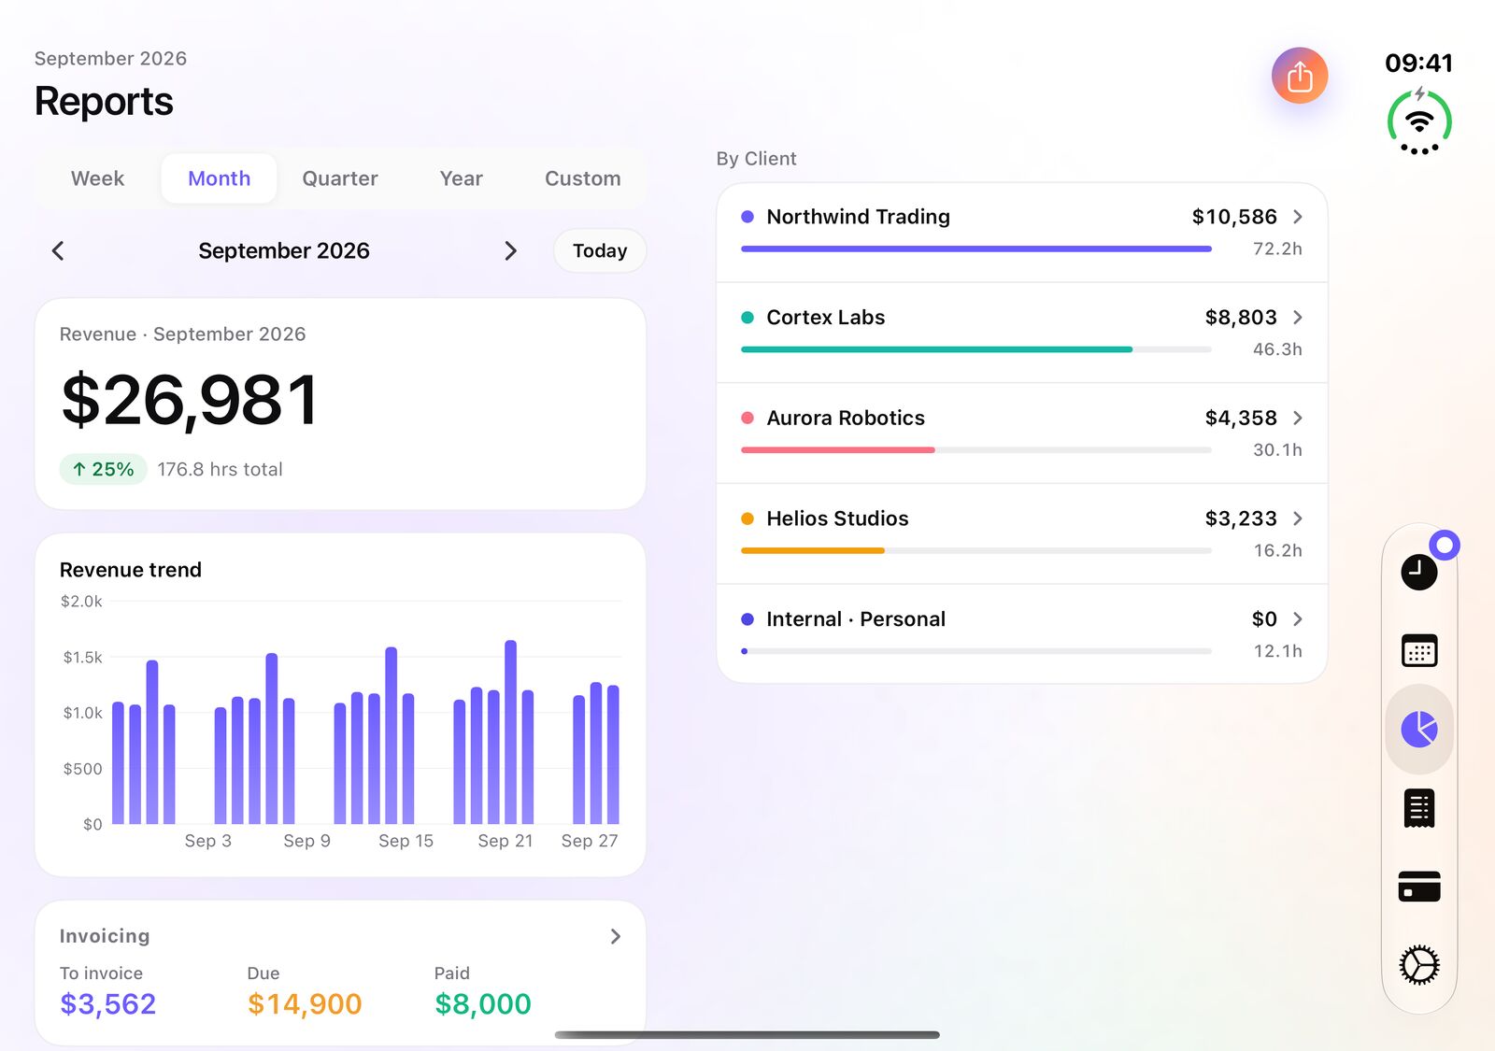Click Northwind Trading purple progress bar
This screenshot has width=1495, height=1051.
coord(975,249)
